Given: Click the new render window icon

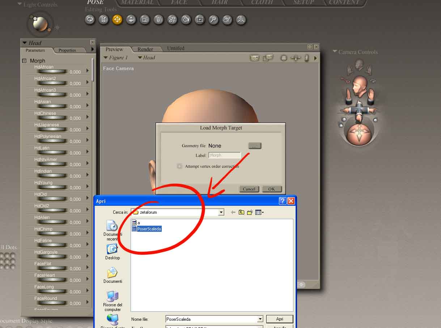Looking at the screenshot, I should tap(268, 58).
